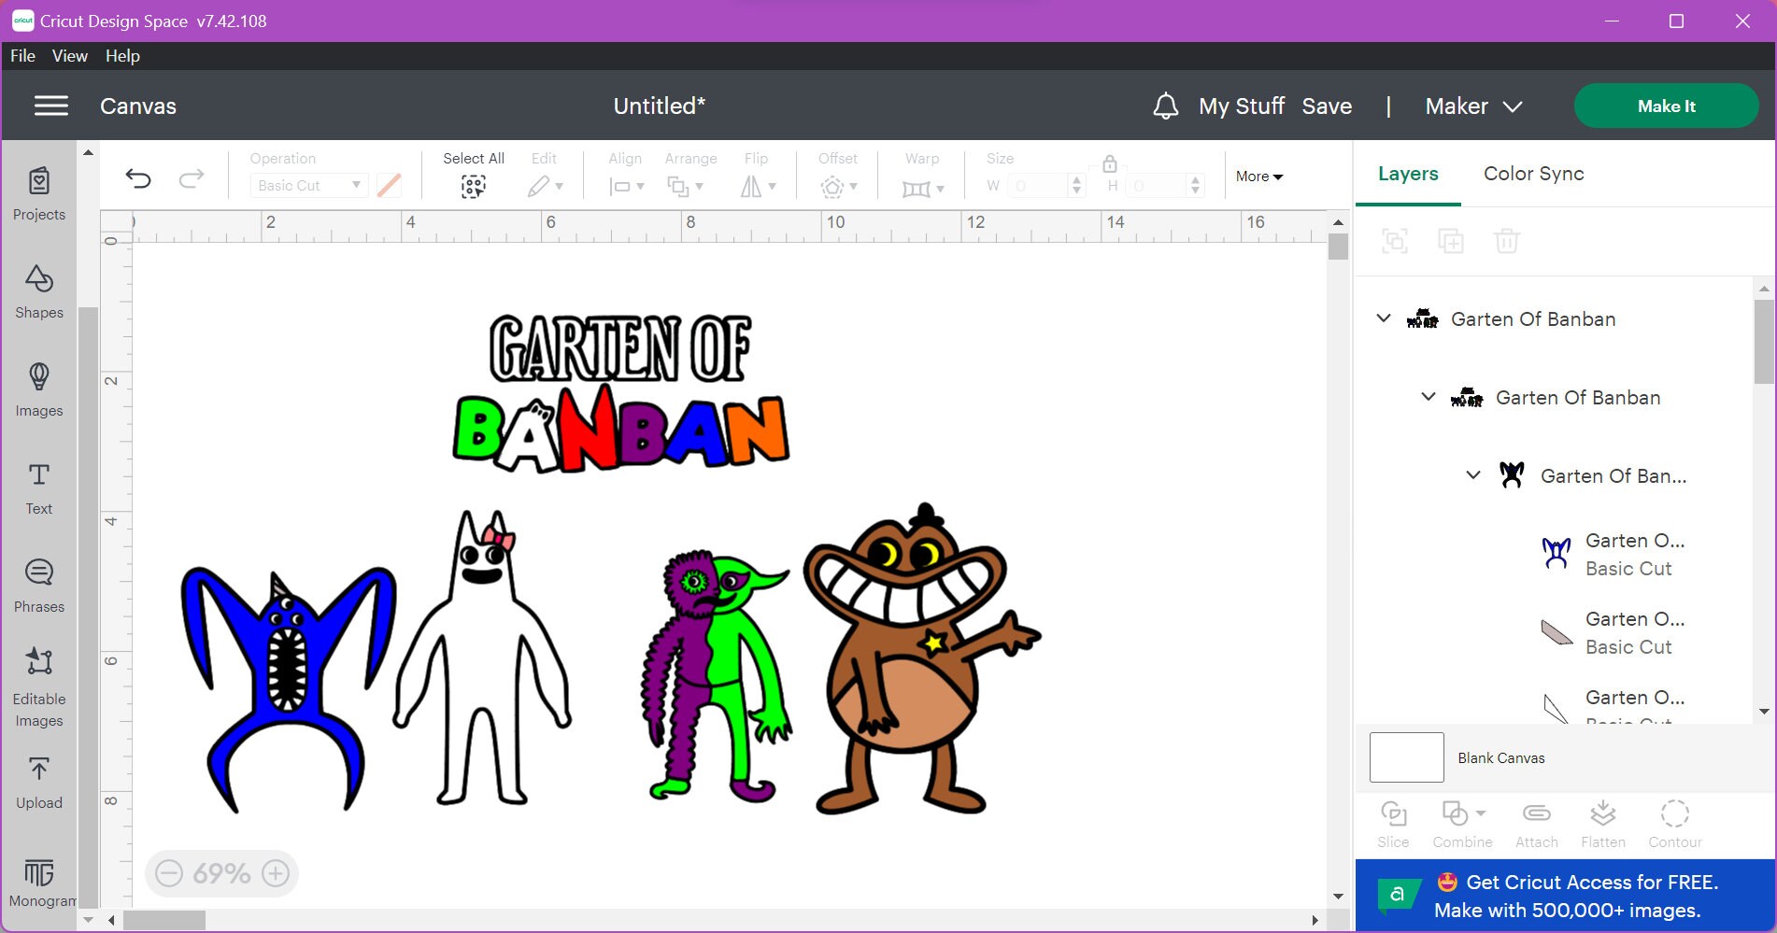Click the Flatten tool
This screenshot has width=1777, height=933.
[1603, 825]
